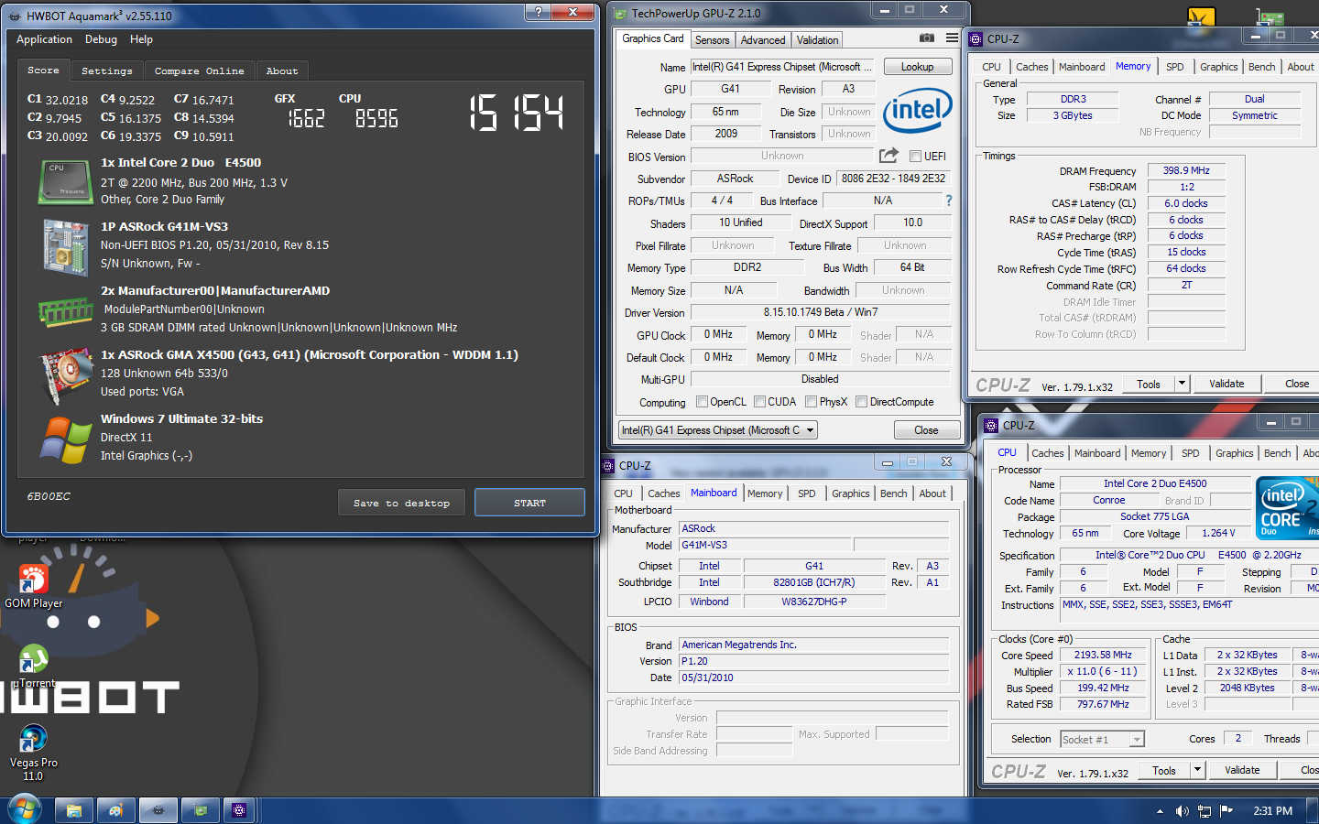Screen dimensions: 1319x824
Task: Toggle the OpenCL checkbox
Action: tap(702, 402)
